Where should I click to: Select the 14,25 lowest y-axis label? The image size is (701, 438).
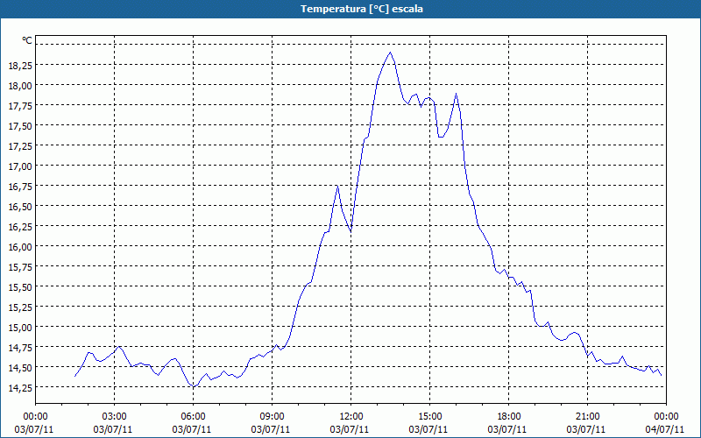20,387
